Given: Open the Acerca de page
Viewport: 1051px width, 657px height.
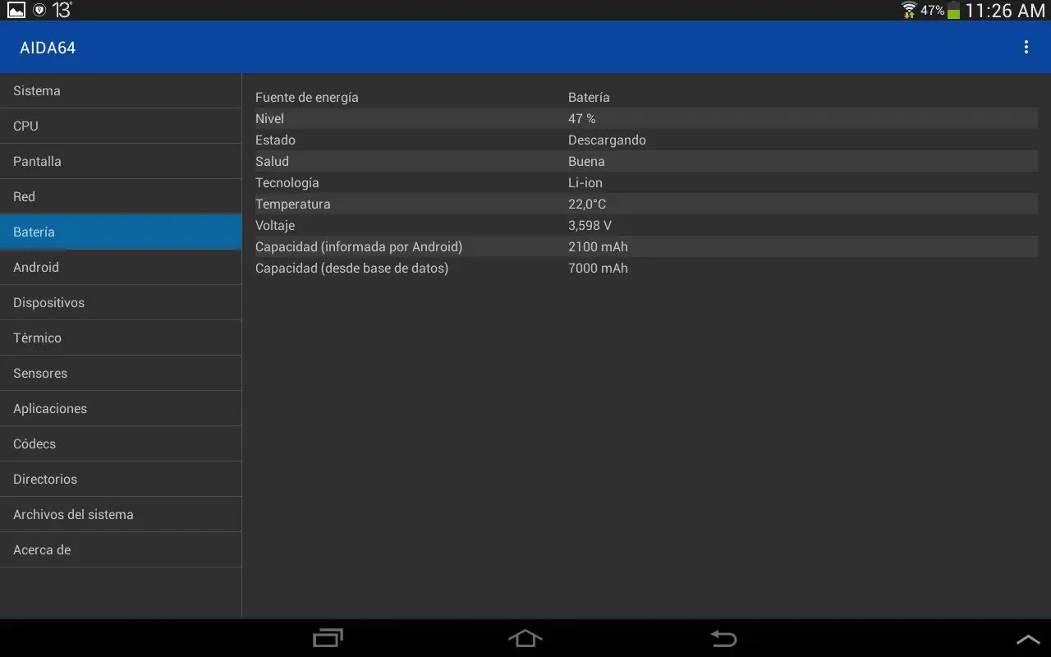Looking at the screenshot, I should (121, 550).
